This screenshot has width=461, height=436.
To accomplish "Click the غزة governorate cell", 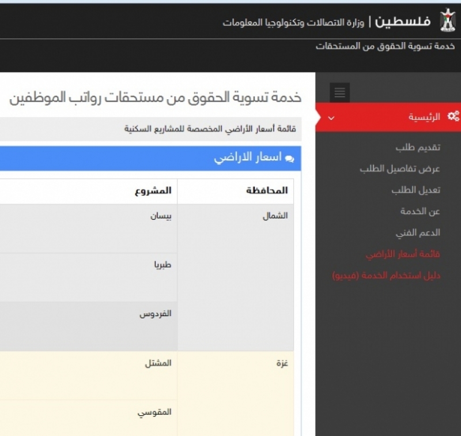I will tap(282, 364).
